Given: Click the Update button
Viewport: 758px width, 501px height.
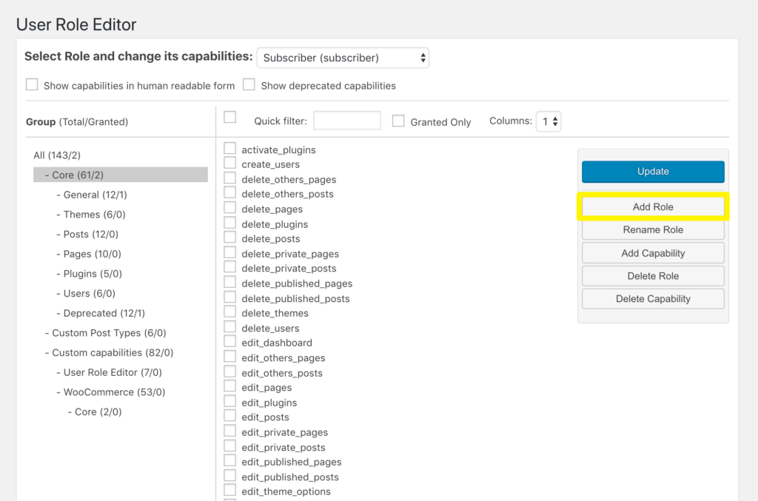Looking at the screenshot, I should (652, 171).
